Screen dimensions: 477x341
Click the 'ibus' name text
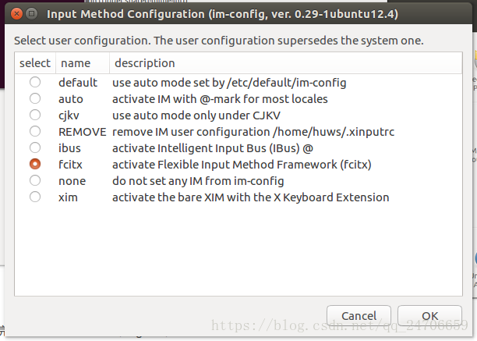69,148
